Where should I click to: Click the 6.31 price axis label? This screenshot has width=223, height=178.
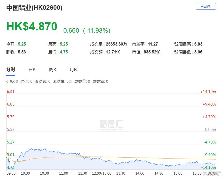11,91
